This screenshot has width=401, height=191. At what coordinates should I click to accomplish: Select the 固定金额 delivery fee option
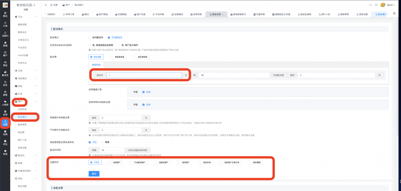coord(96,57)
